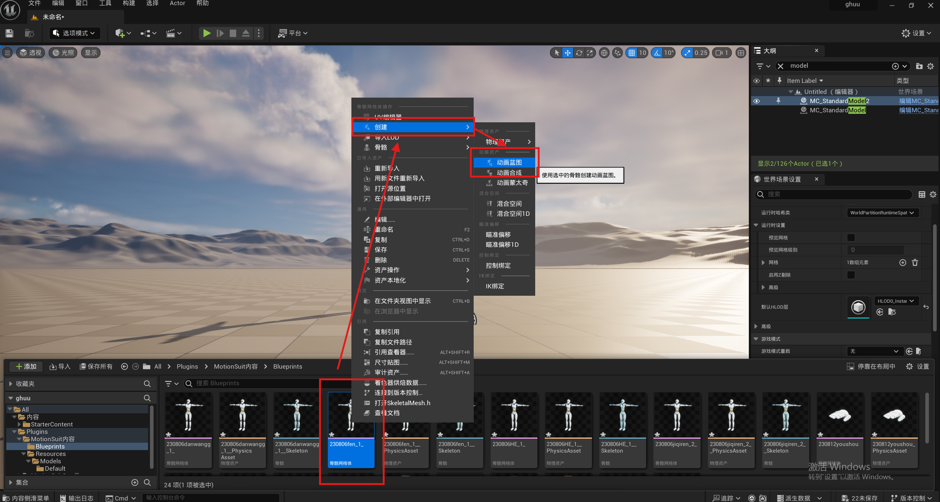Click the green Play button in toolbar
Viewport: 940px width, 502px height.
207,33
